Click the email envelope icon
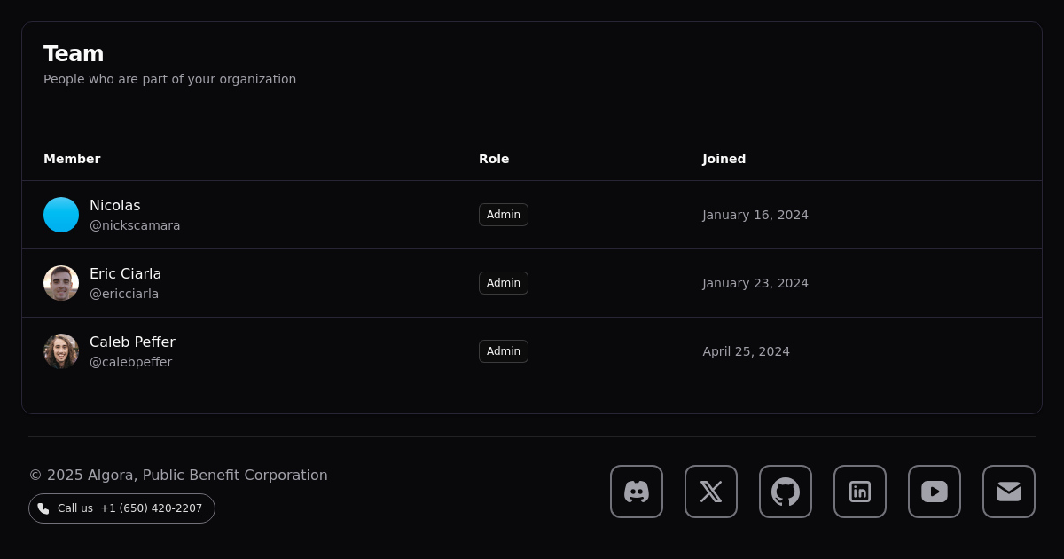The image size is (1064, 559). (x=1009, y=492)
